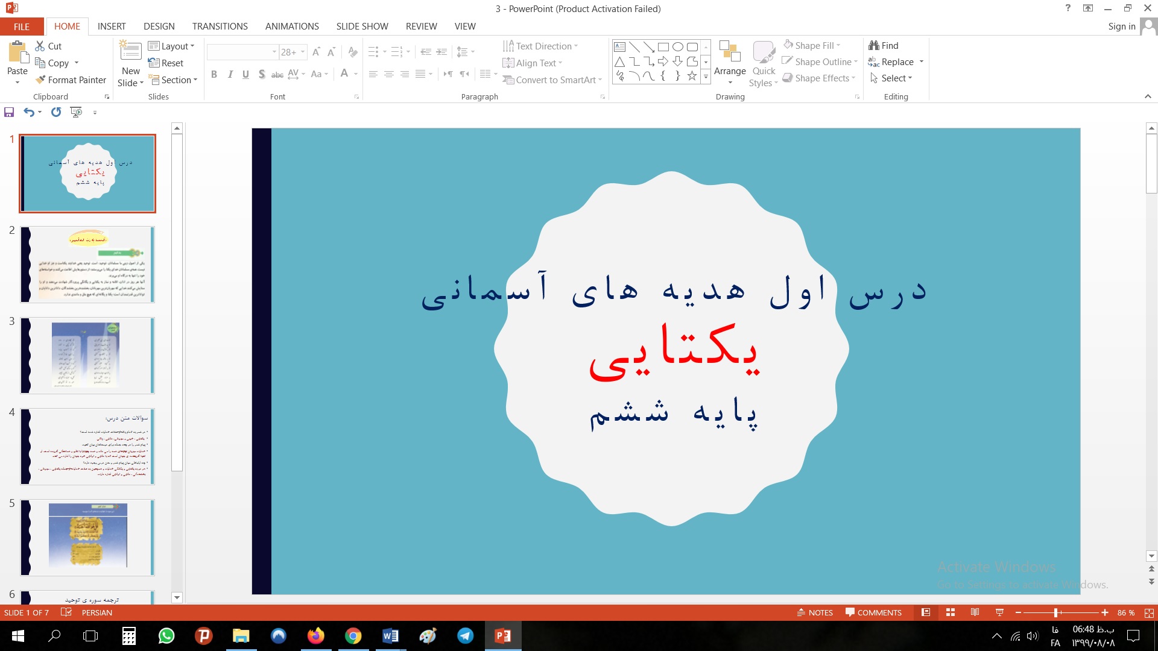Toggle Bold text formatting
Screen dimensions: 1158x651
214,74
